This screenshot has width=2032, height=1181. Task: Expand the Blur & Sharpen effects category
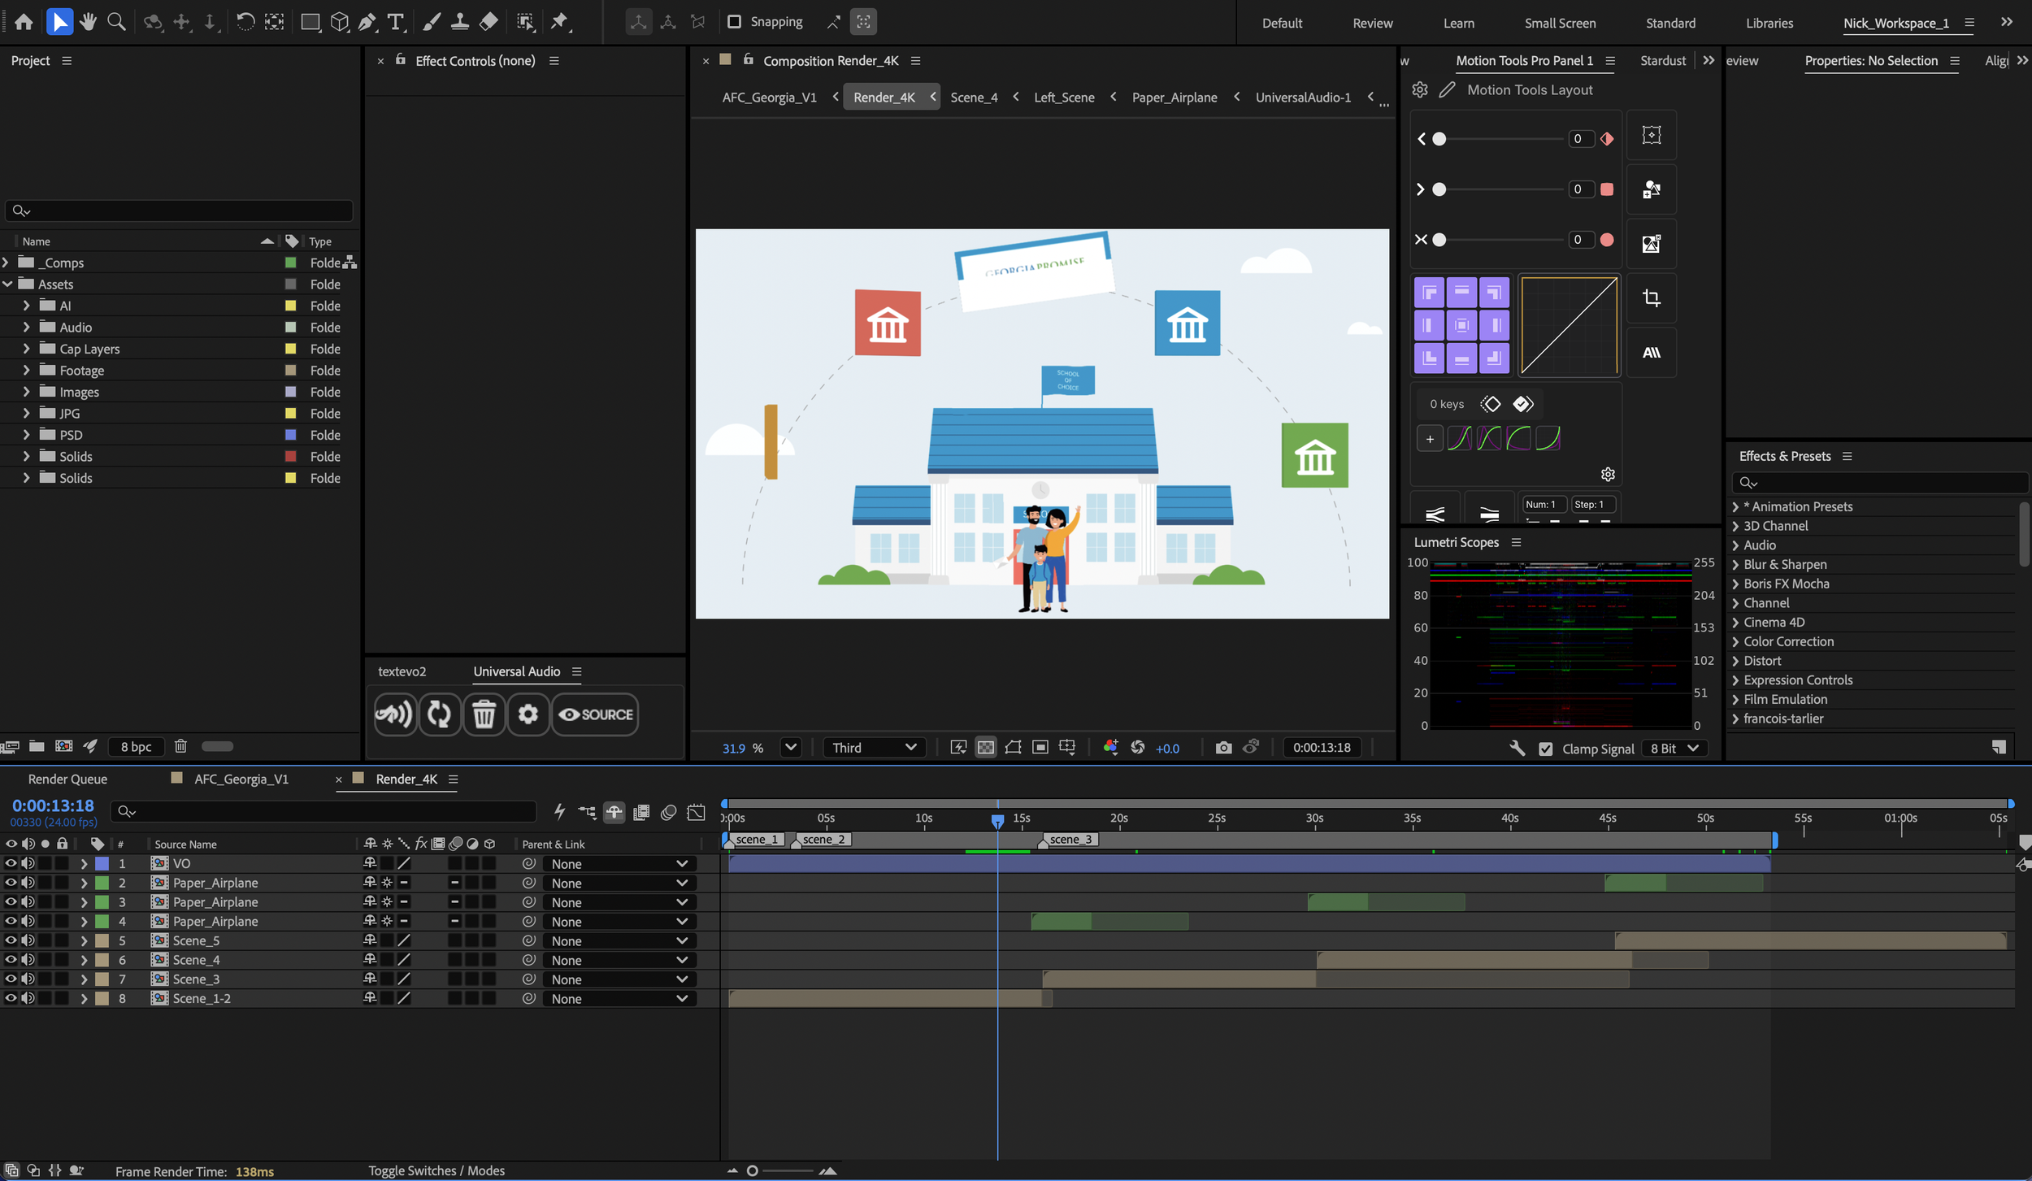(x=1736, y=564)
